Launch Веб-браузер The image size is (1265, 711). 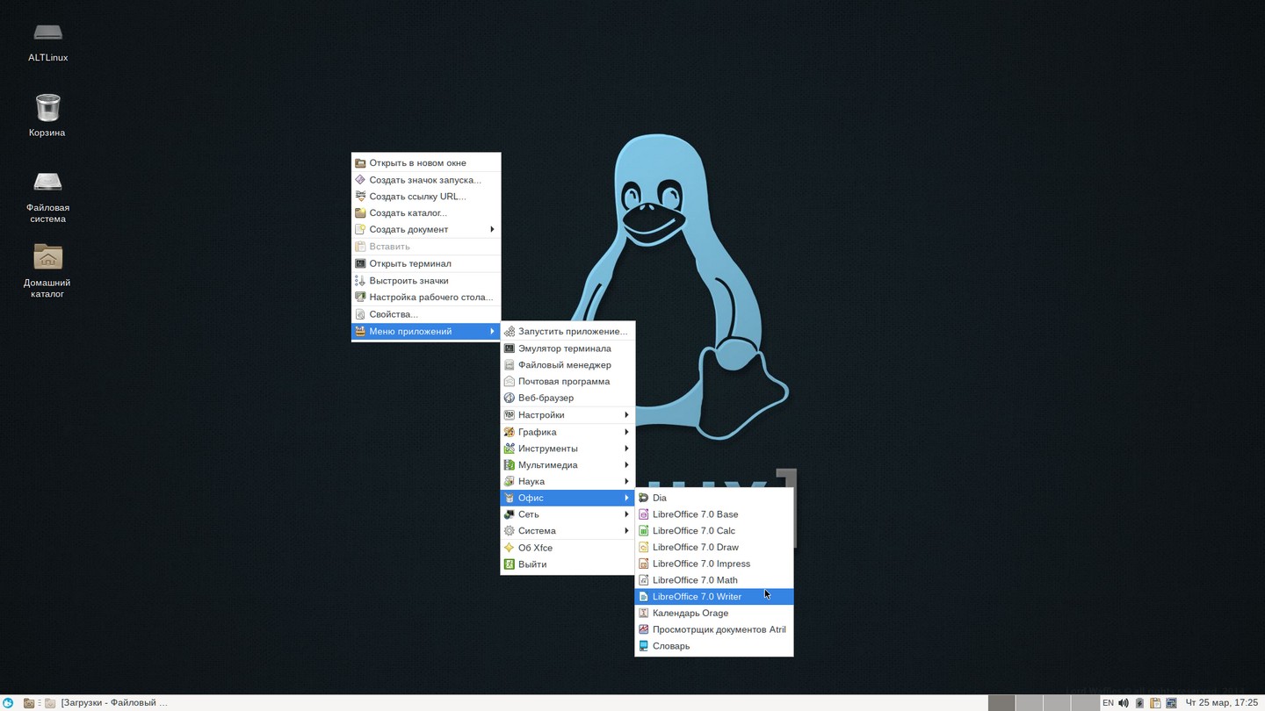567,398
